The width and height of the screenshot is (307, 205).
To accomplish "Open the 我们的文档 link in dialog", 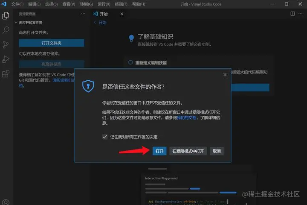I will [187, 117].
